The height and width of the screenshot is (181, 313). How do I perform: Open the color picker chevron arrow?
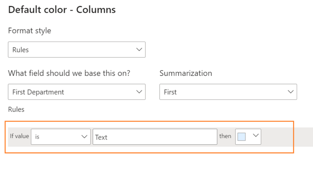(x=256, y=135)
